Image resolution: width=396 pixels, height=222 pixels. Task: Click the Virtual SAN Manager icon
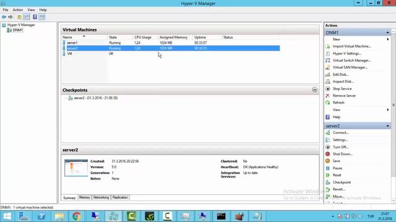[328, 67]
